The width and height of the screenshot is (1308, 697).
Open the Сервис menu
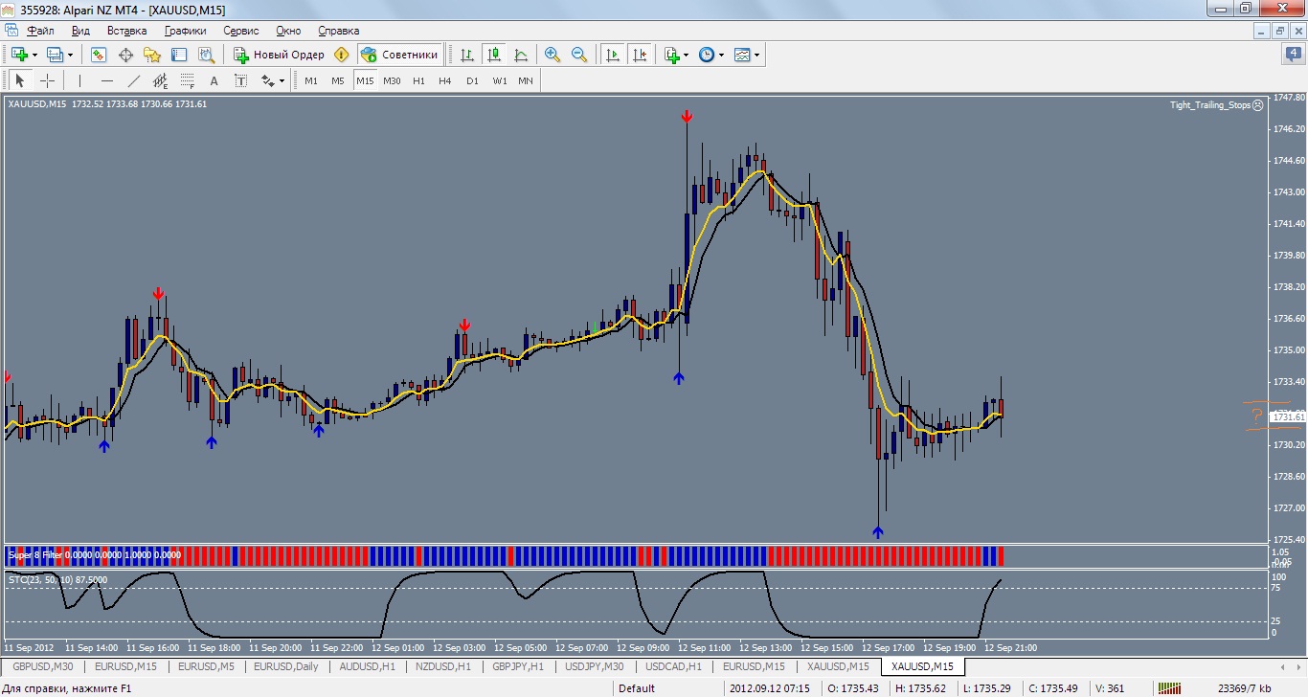(241, 31)
